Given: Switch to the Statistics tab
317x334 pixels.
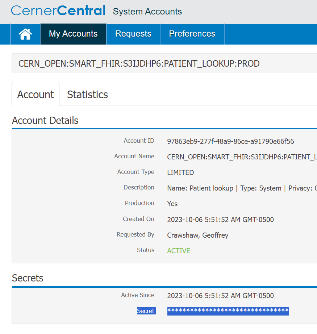Looking at the screenshot, I should 87,95.
